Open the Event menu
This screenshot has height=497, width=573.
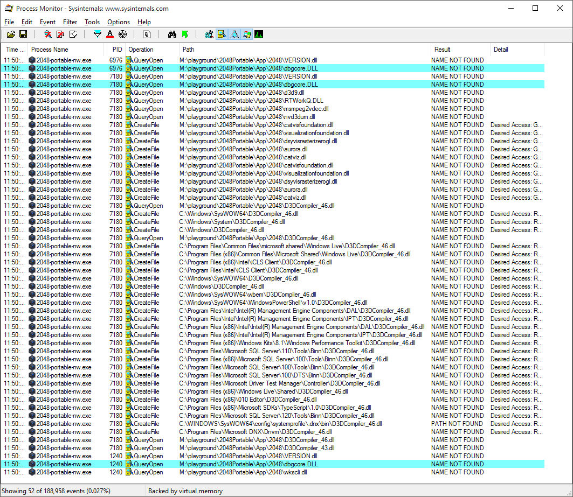pyautogui.click(x=47, y=22)
